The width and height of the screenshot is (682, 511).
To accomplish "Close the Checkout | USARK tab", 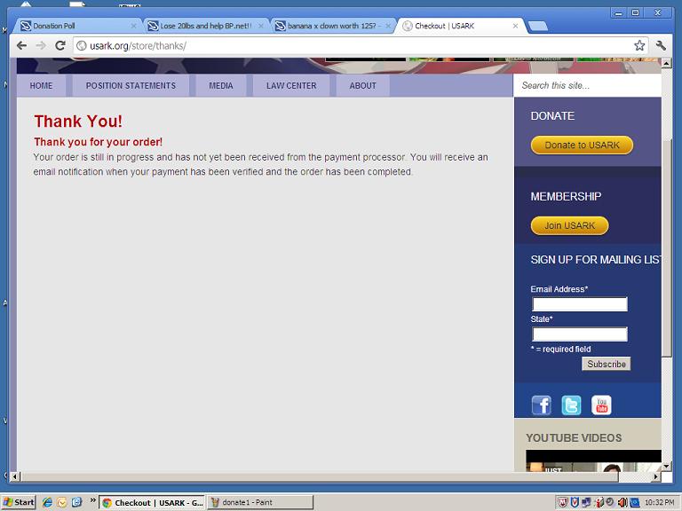I will [515, 26].
